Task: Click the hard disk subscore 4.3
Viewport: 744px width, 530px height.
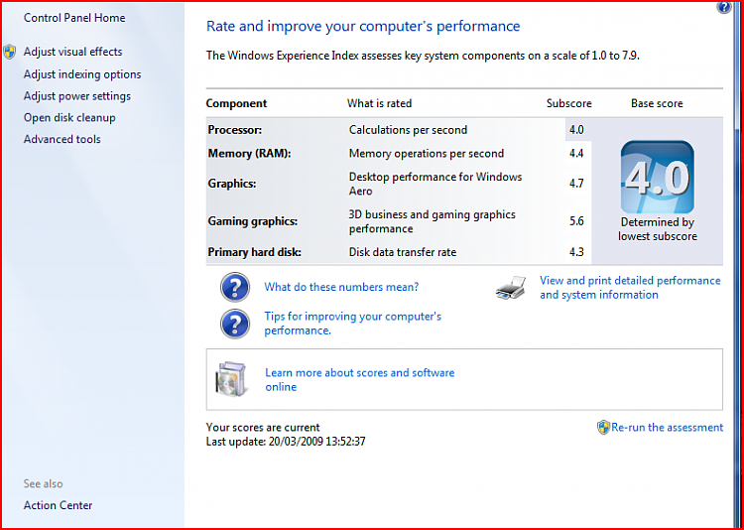Action: [576, 253]
